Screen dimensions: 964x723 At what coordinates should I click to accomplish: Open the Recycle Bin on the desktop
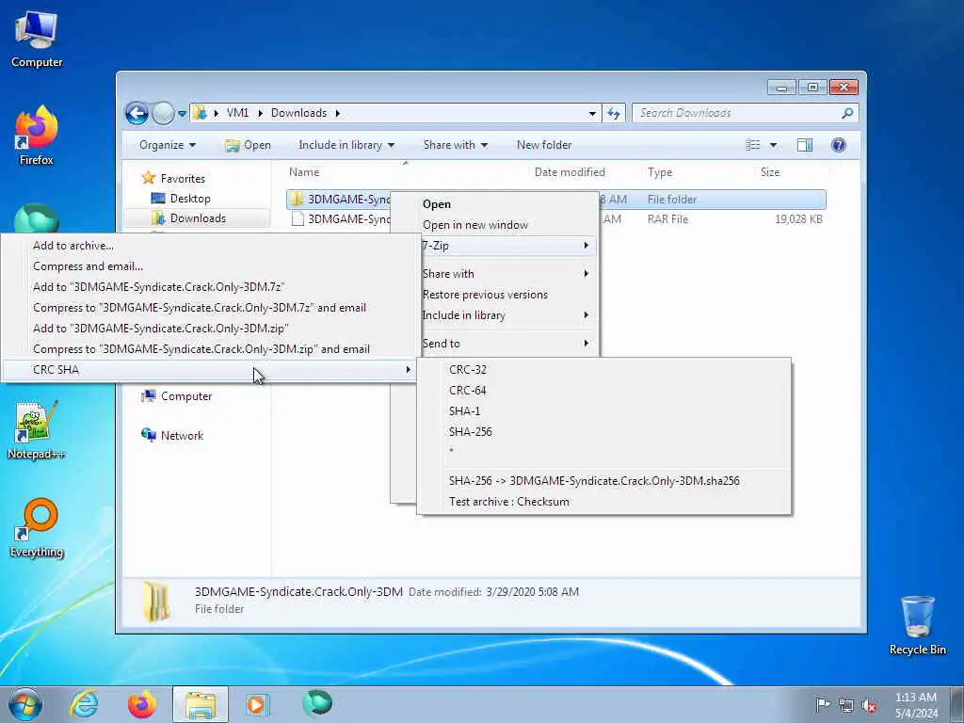[917, 625]
